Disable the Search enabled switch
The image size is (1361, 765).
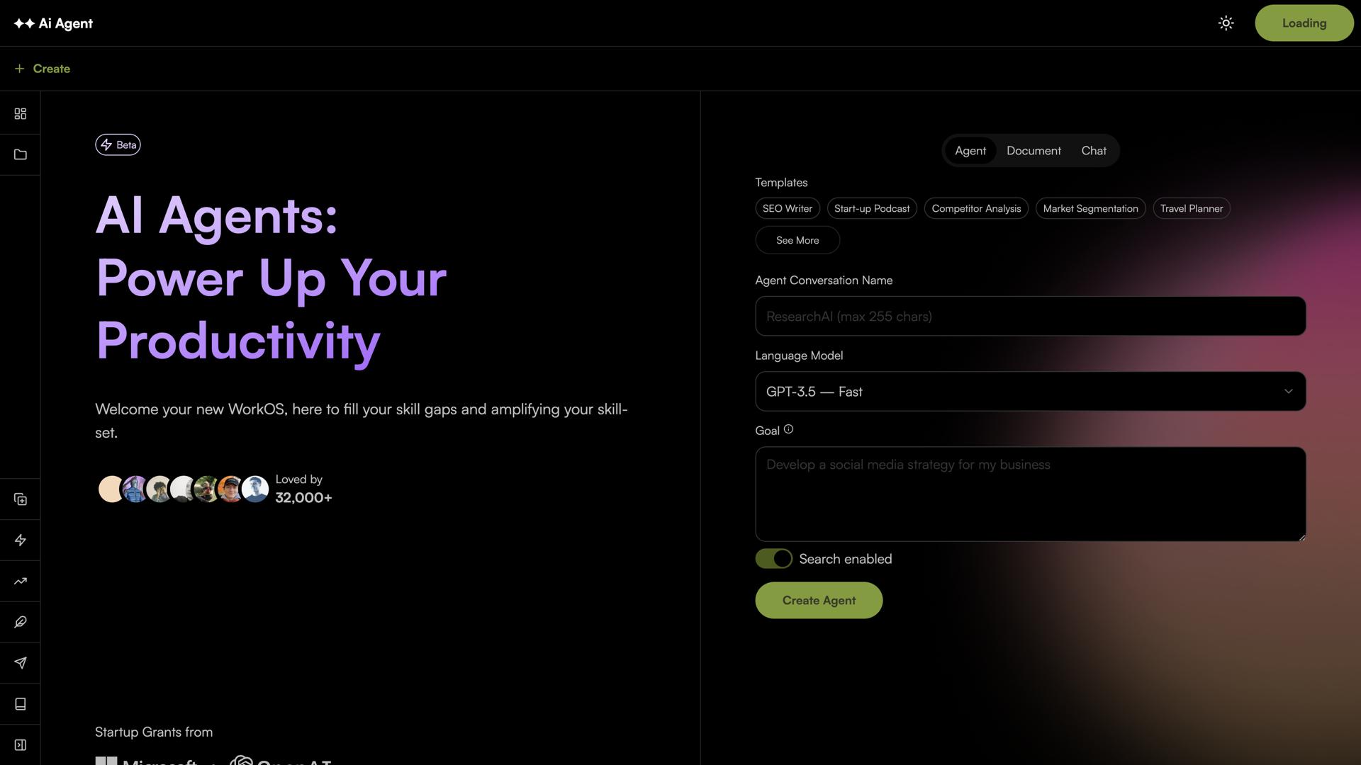tap(773, 559)
